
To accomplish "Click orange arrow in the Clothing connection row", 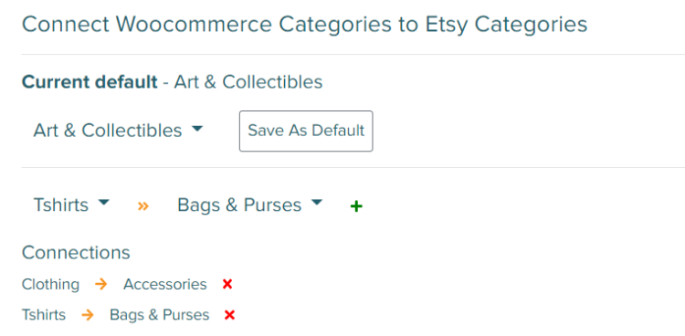I will [100, 285].
